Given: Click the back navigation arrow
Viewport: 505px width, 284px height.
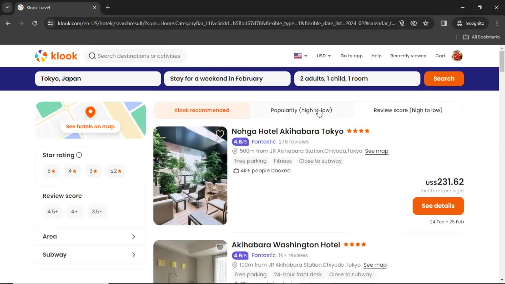Looking at the screenshot, I should (8, 23).
